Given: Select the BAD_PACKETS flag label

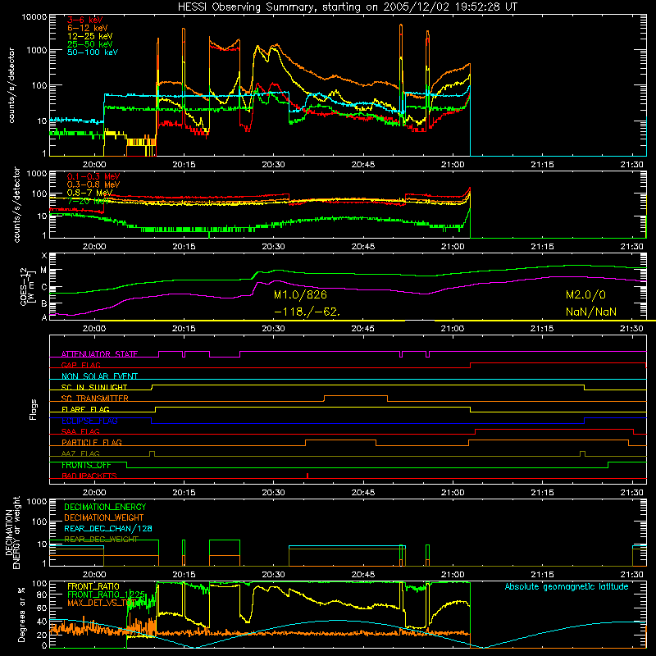Looking at the screenshot, I should (x=89, y=476).
